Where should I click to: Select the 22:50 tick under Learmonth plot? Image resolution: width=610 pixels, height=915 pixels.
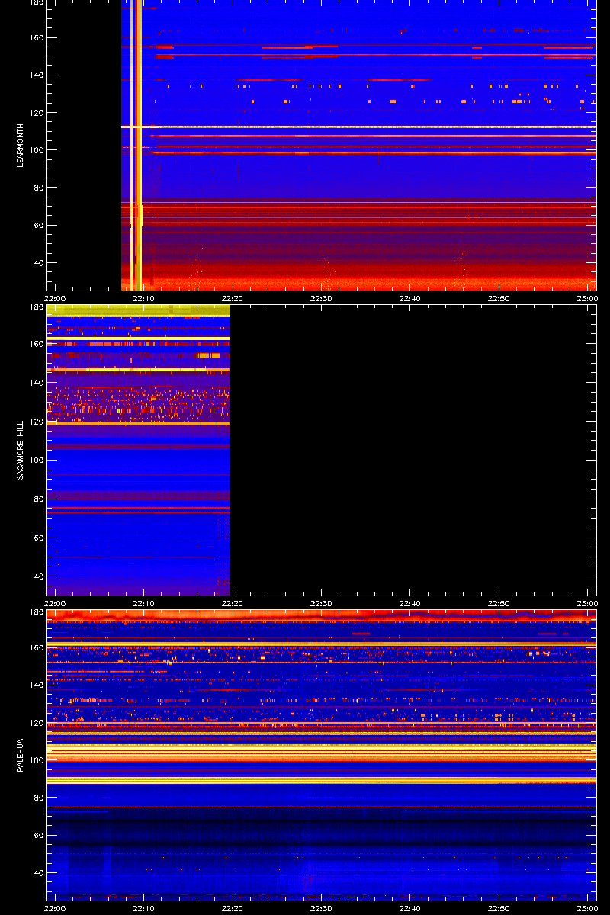(499, 298)
